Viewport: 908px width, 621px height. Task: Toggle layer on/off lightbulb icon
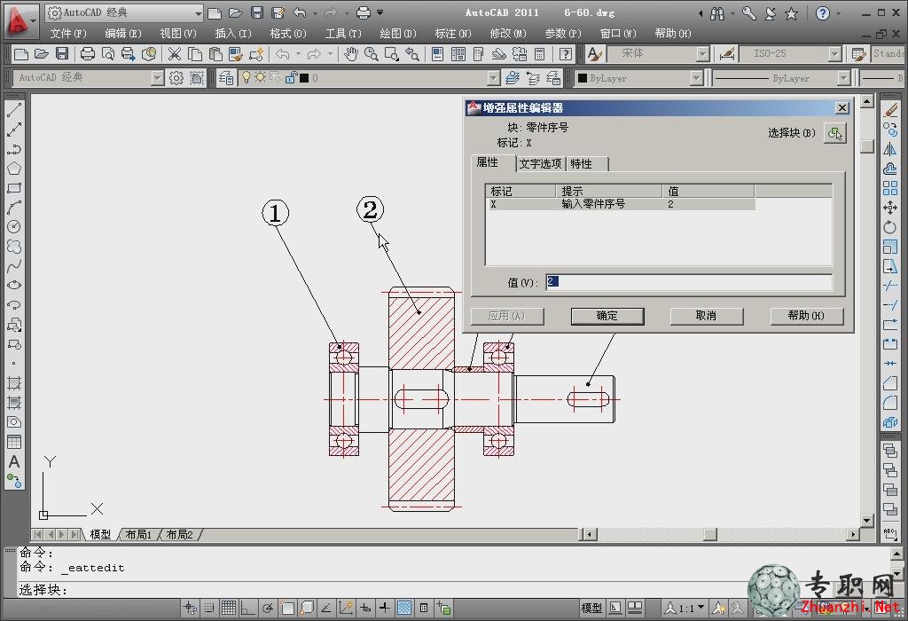[247, 78]
